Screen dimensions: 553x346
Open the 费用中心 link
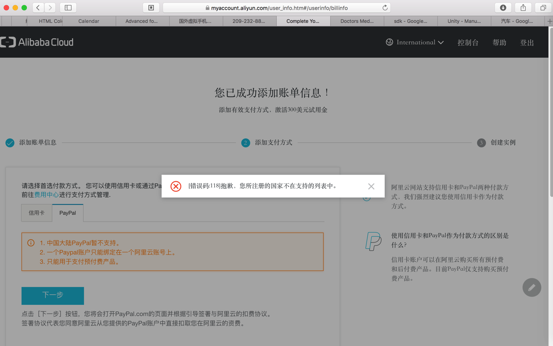click(46, 195)
